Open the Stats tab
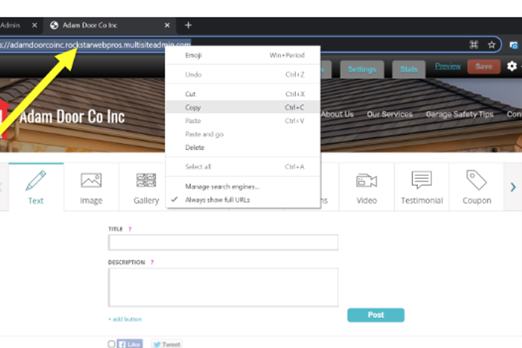Image resolution: width=522 pixels, height=348 pixels. tap(409, 69)
